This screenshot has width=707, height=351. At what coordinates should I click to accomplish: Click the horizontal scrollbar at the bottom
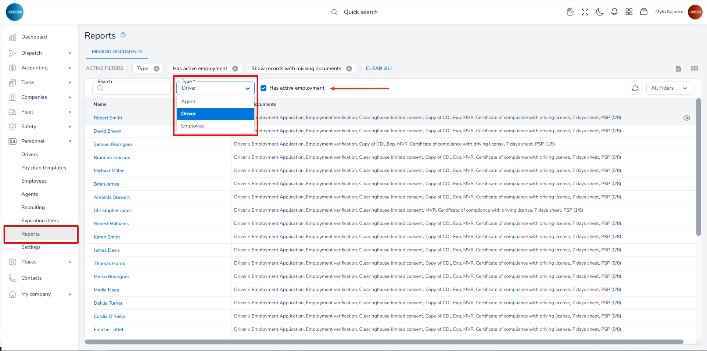[x=384, y=342]
